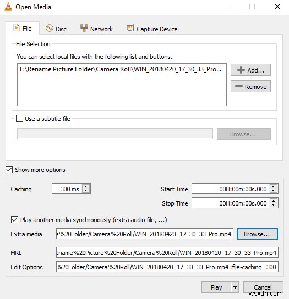The image size is (289, 299).
Task: Close the Open Media dialog
Action: [x=277, y=7]
